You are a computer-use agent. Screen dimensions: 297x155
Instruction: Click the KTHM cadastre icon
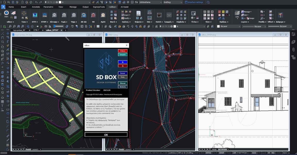(45, 15)
